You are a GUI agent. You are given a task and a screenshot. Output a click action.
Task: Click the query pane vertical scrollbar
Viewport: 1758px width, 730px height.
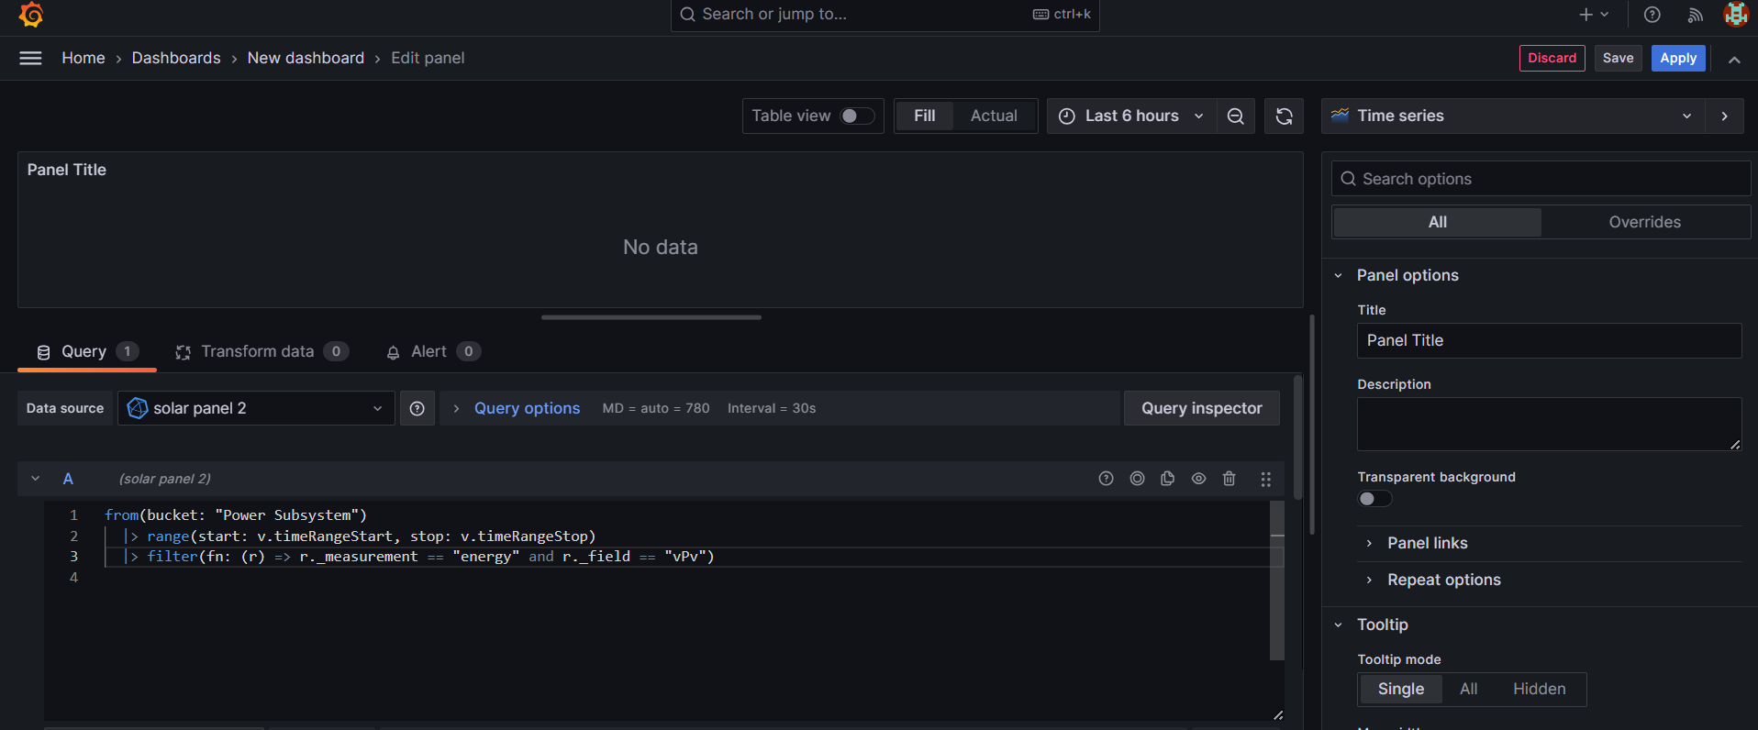[1298, 437]
